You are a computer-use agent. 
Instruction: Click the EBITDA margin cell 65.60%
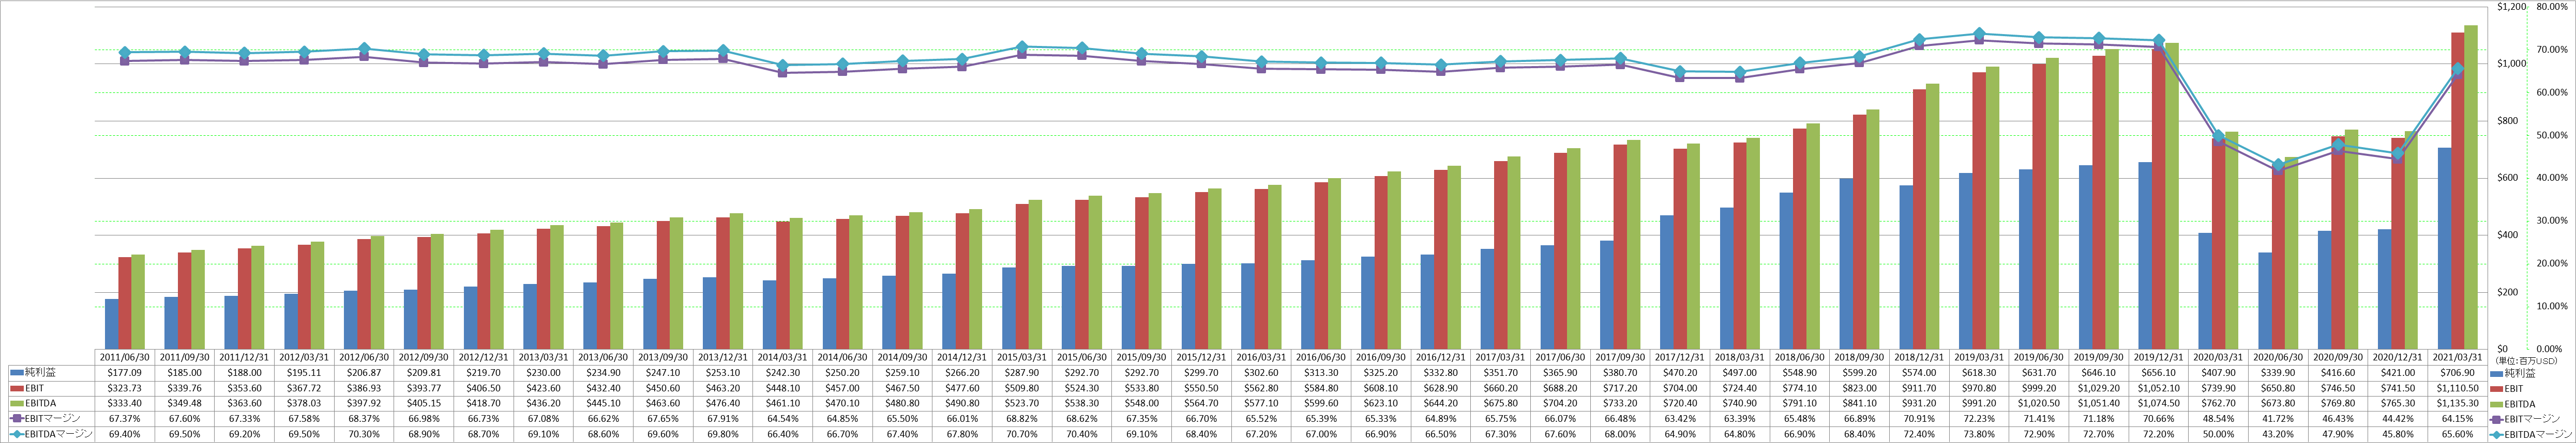pos(2457,434)
